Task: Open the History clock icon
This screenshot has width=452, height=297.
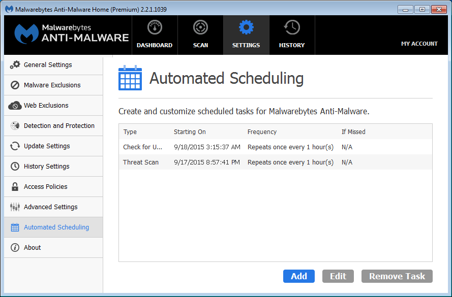Action: [292, 27]
